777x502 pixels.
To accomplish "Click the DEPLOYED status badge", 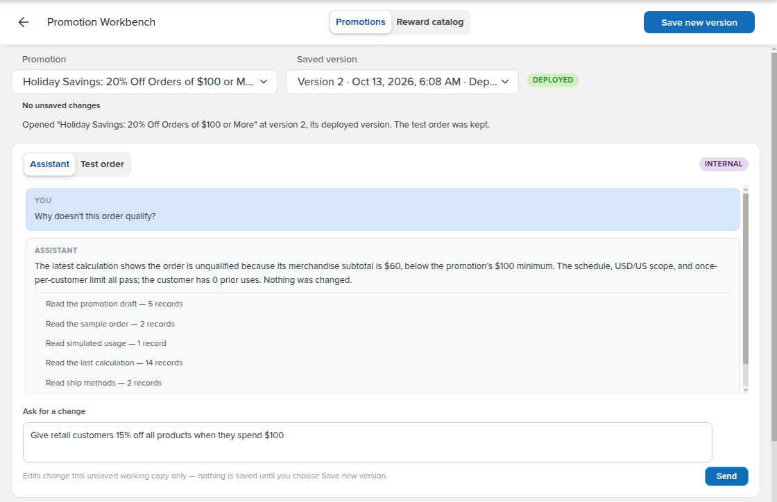I will tap(553, 80).
